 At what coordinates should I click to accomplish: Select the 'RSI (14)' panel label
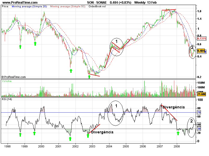pos(7,99)
